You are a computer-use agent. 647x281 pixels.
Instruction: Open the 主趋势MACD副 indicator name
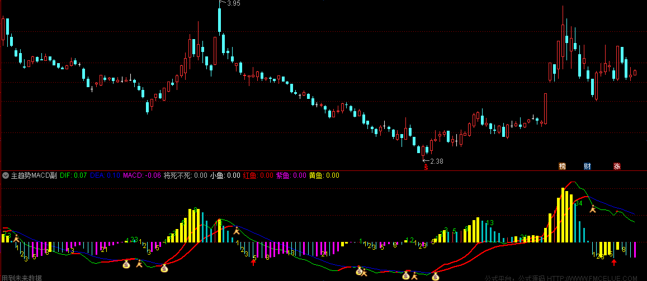pos(34,175)
